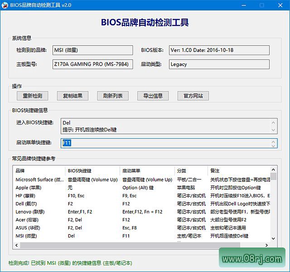Click the 复制结果 button
Screen dimensions: 290x272
click(x=72, y=96)
